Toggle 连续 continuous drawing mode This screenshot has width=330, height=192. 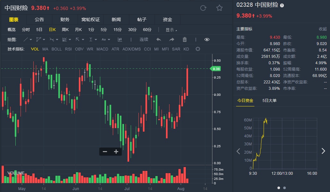[144, 40]
